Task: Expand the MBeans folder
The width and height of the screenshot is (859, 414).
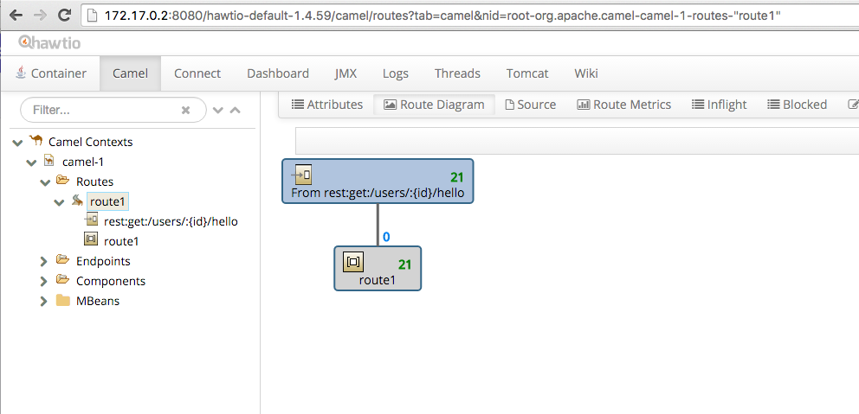Action: coord(44,302)
